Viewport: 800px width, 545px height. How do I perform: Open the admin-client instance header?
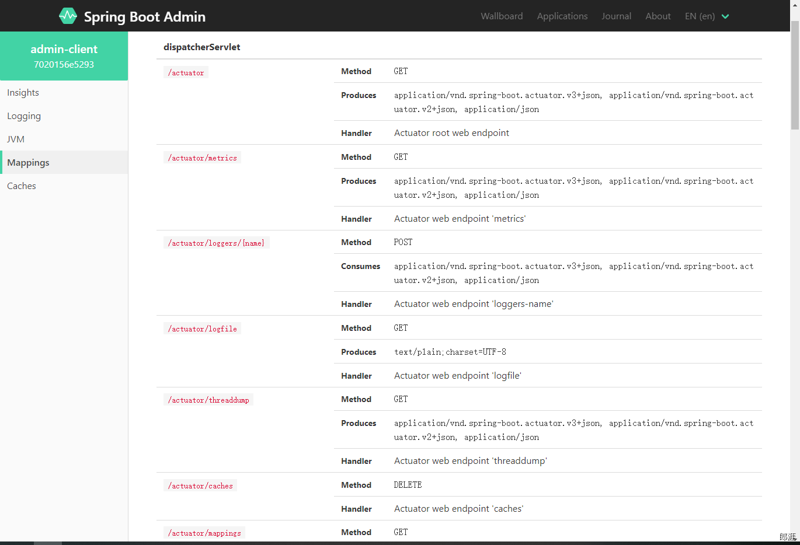click(64, 56)
